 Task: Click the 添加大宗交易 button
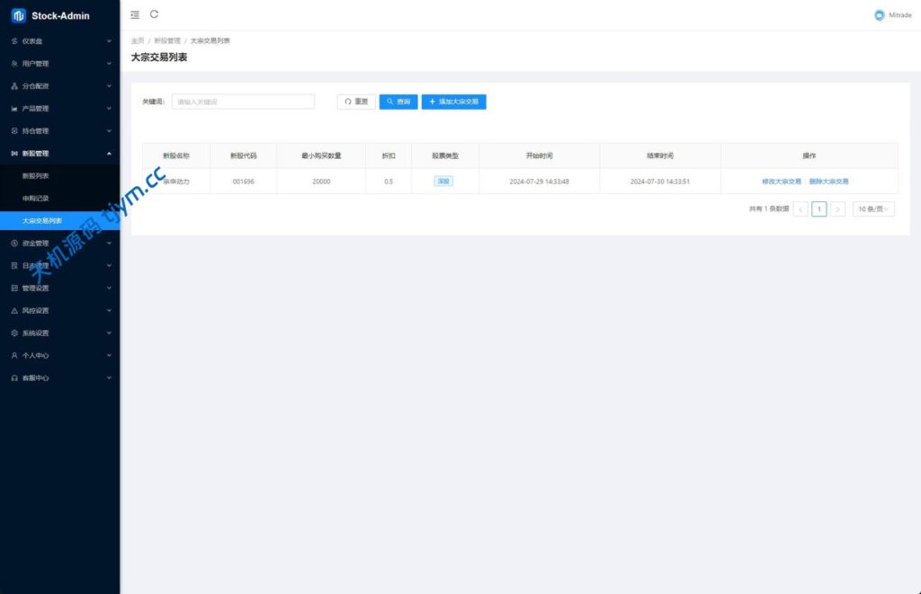point(453,102)
